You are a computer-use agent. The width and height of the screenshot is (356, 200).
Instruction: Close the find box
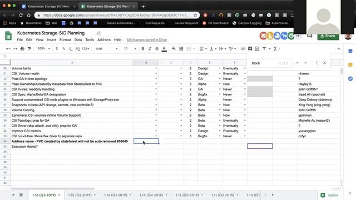tap(324, 63)
